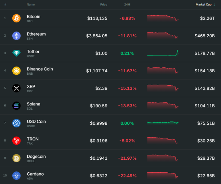Sort by Market Cap column header
The image size is (221, 184).
pyautogui.click(x=203, y=5)
